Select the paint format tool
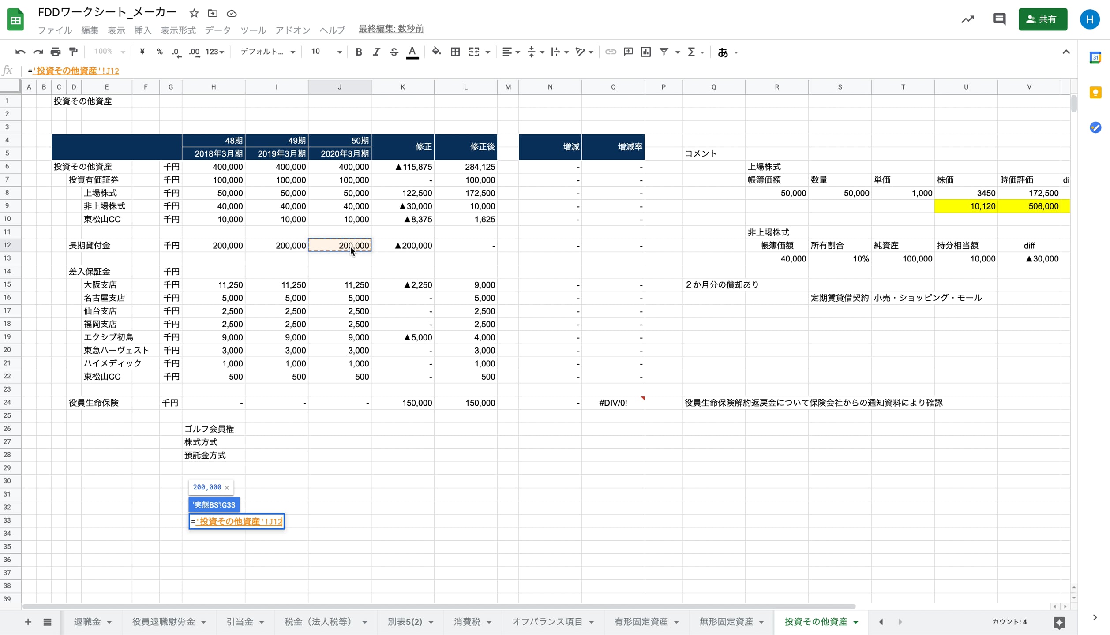Viewport: 1110px width, 635px height. coord(73,52)
